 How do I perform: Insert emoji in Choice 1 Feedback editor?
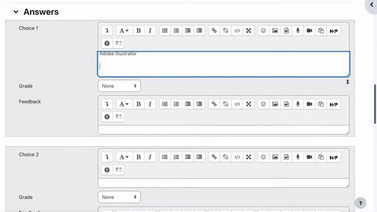(x=263, y=104)
